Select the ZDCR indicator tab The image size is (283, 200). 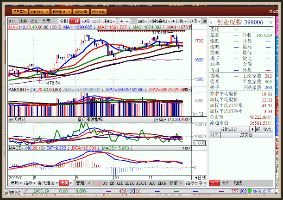tap(162, 183)
